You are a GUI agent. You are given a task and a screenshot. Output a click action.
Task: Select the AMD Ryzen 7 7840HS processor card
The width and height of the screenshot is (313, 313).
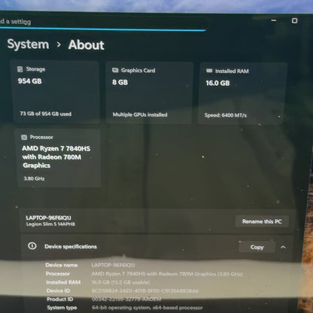point(59,158)
